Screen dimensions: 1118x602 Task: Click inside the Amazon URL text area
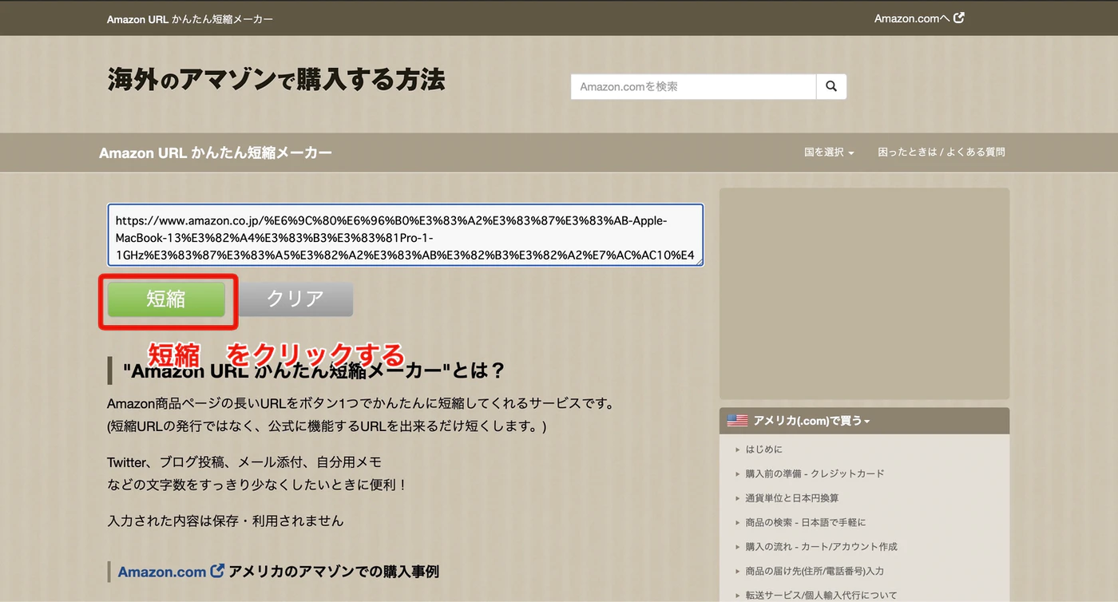[x=406, y=235]
